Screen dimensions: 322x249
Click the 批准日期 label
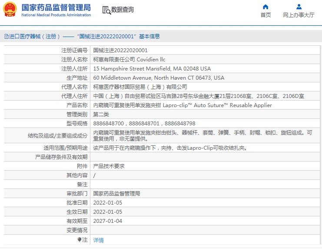point(77,203)
